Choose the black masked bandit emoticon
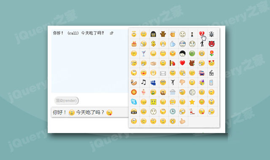Viewport: 270px width, 160px height. (x=153, y=34)
